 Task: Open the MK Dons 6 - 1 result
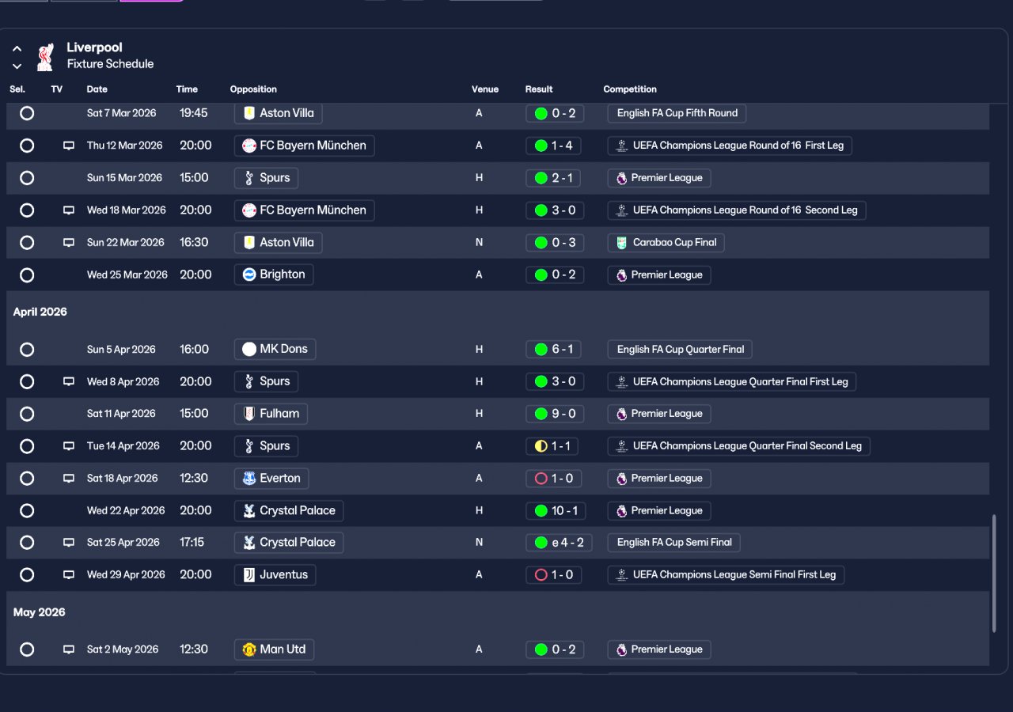click(x=555, y=350)
